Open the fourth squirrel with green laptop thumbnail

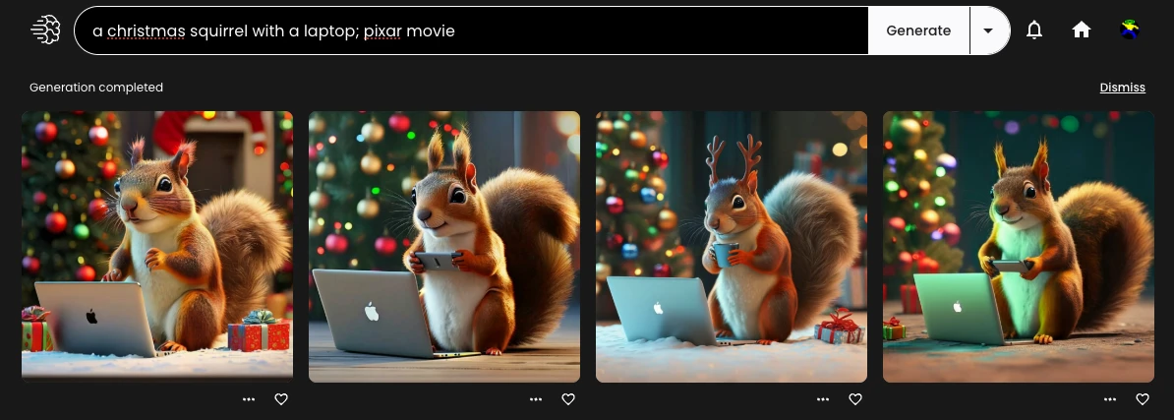coord(1019,246)
